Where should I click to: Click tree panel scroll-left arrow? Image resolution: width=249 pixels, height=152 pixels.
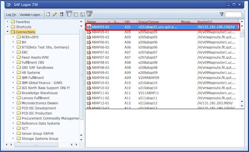[7, 145]
